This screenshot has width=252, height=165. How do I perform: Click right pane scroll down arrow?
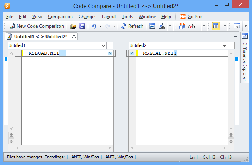click(231, 128)
